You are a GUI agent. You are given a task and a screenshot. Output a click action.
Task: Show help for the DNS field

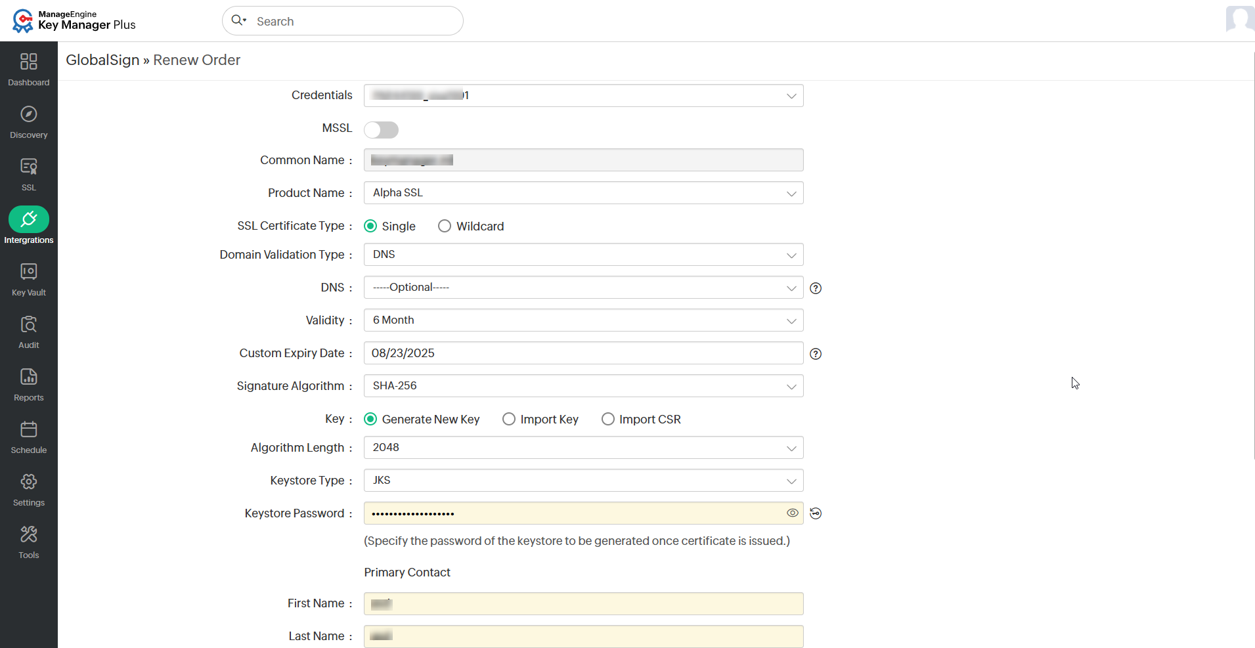(x=816, y=288)
